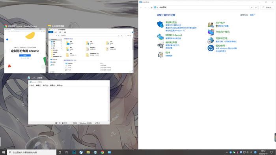Refresh the Control Panel address bar
Viewport: 276px width, 155px height.
point(256,7)
